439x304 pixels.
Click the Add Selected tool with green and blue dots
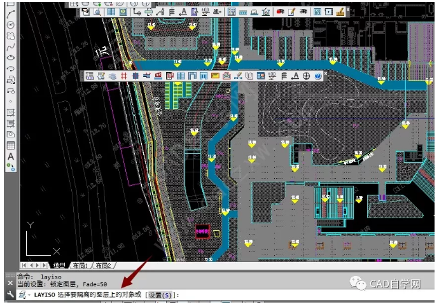(x=11, y=167)
